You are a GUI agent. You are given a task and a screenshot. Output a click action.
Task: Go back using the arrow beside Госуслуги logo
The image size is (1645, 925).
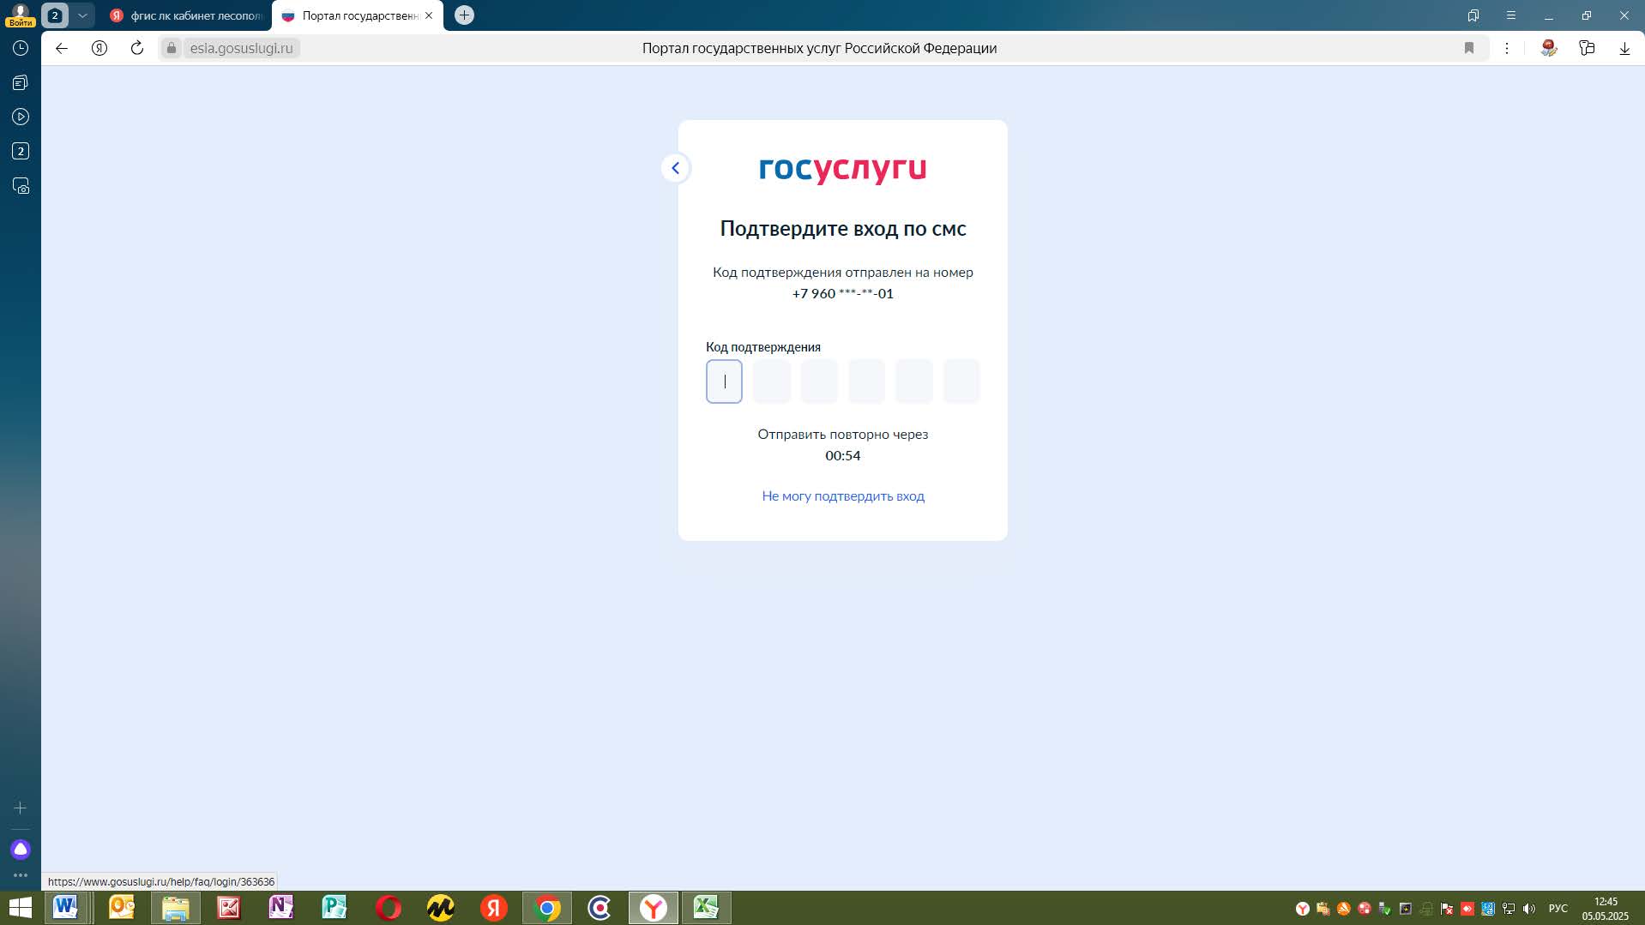(675, 168)
